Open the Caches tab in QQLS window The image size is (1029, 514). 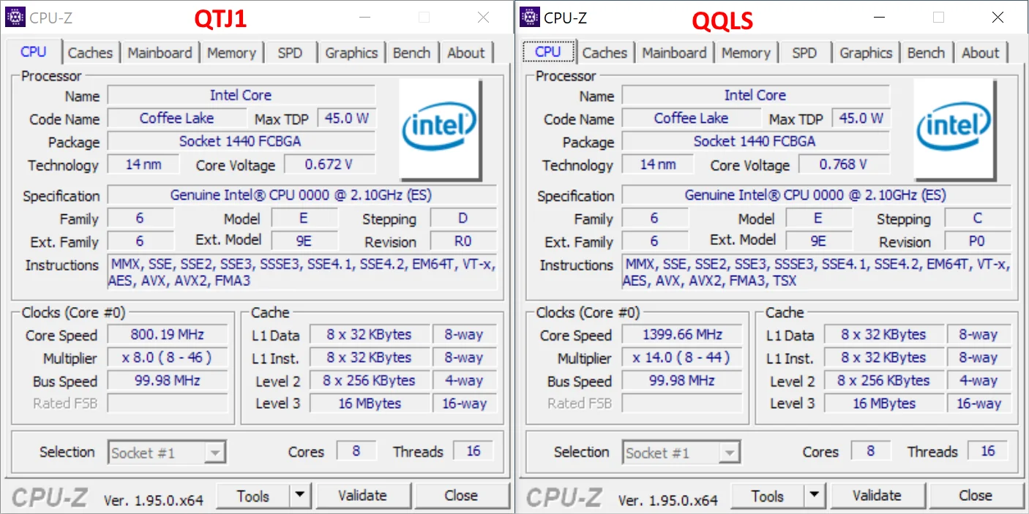click(605, 53)
